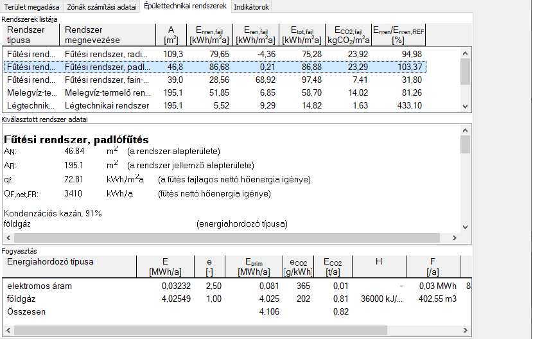Screen dimensions: 533x339
Task: Select the elektromos áram consumption row
Action: click(237, 286)
